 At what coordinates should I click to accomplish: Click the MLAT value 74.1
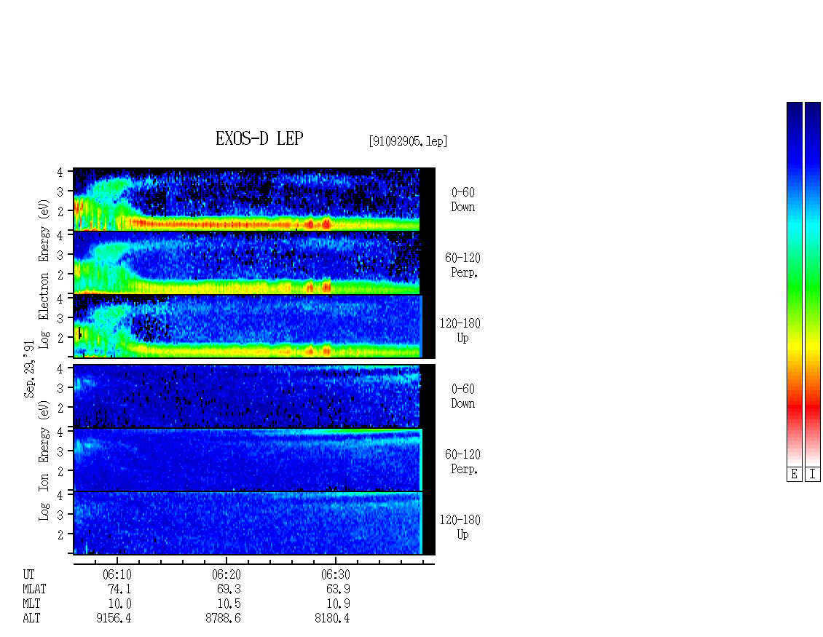[x=119, y=589]
